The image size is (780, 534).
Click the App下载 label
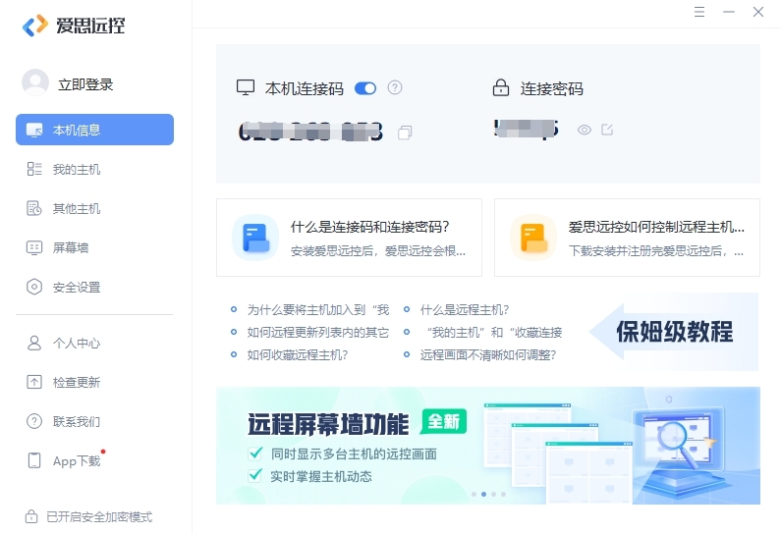tap(77, 461)
